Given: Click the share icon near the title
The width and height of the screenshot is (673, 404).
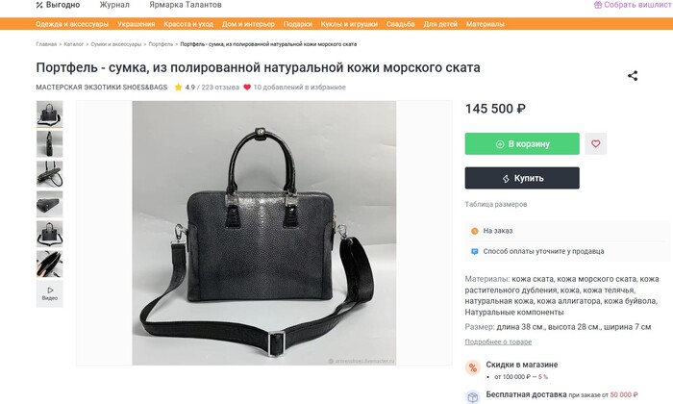Looking at the screenshot, I should [x=633, y=76].
